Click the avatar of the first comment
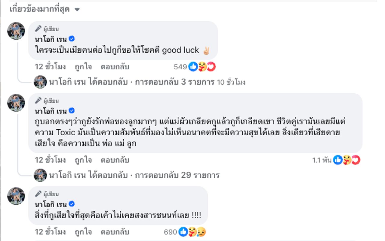Viewport: 385px width, 241px height. (x=16, y=31)
